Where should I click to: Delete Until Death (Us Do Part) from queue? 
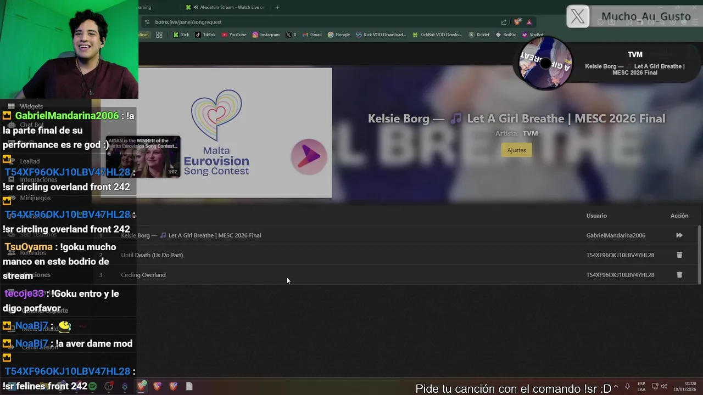tap(679, 255)
